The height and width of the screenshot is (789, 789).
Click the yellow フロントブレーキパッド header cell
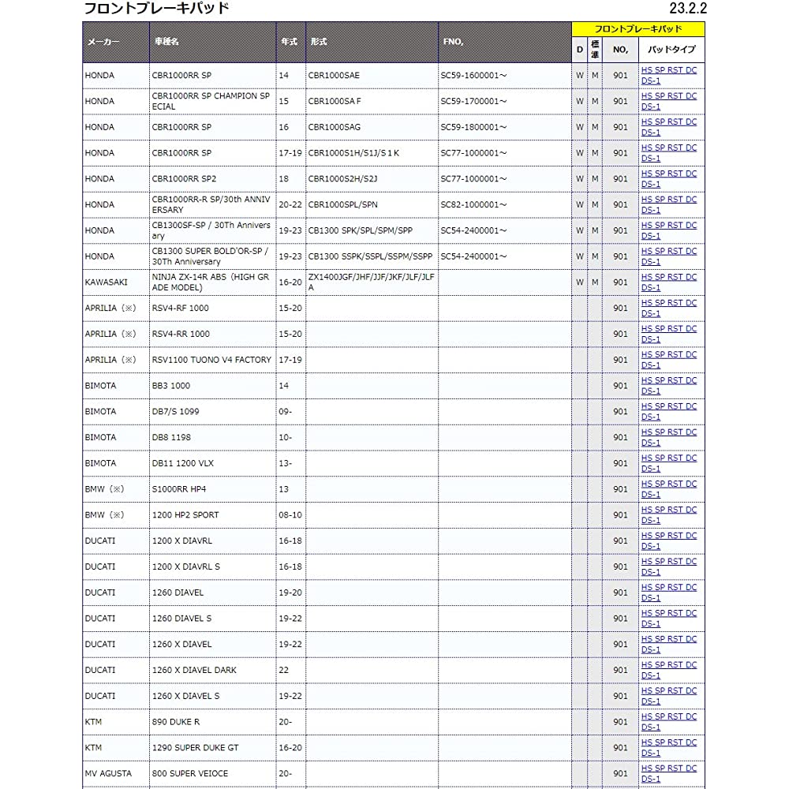(x=638, y=29)
